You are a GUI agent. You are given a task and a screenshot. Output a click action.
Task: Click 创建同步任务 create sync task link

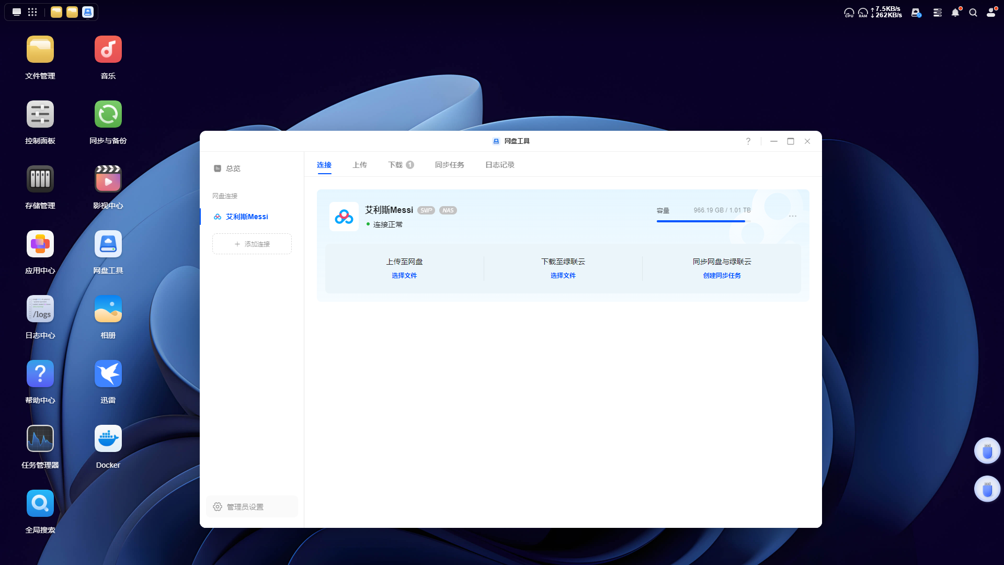(722, 275)
